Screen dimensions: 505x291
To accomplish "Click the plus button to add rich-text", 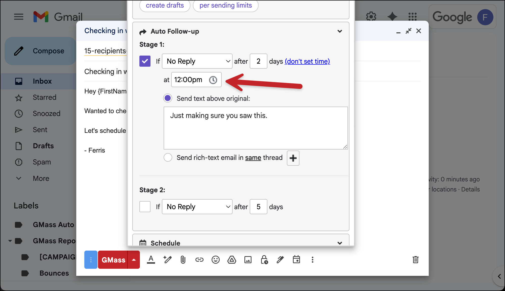I will point(293,158).
